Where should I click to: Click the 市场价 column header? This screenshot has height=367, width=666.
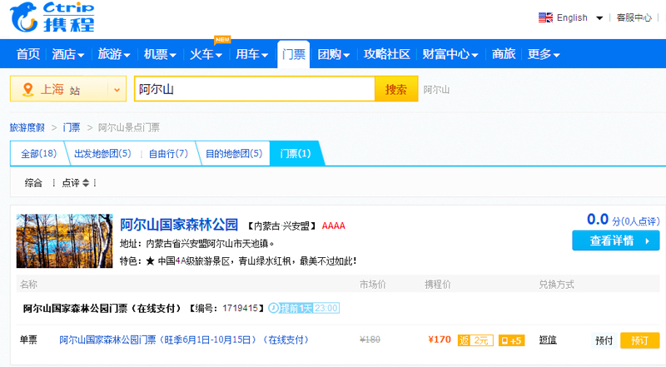point(372,285)
